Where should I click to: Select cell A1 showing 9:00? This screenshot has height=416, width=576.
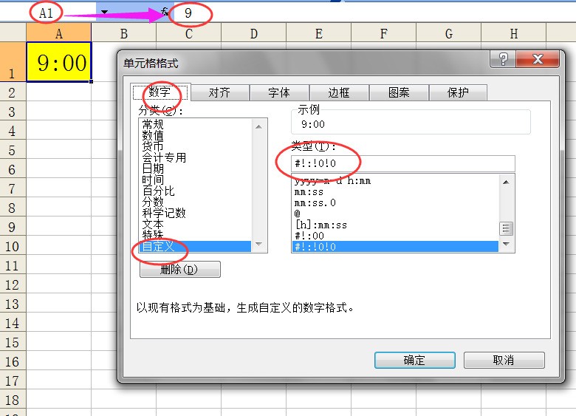click(x=59, y=62)
